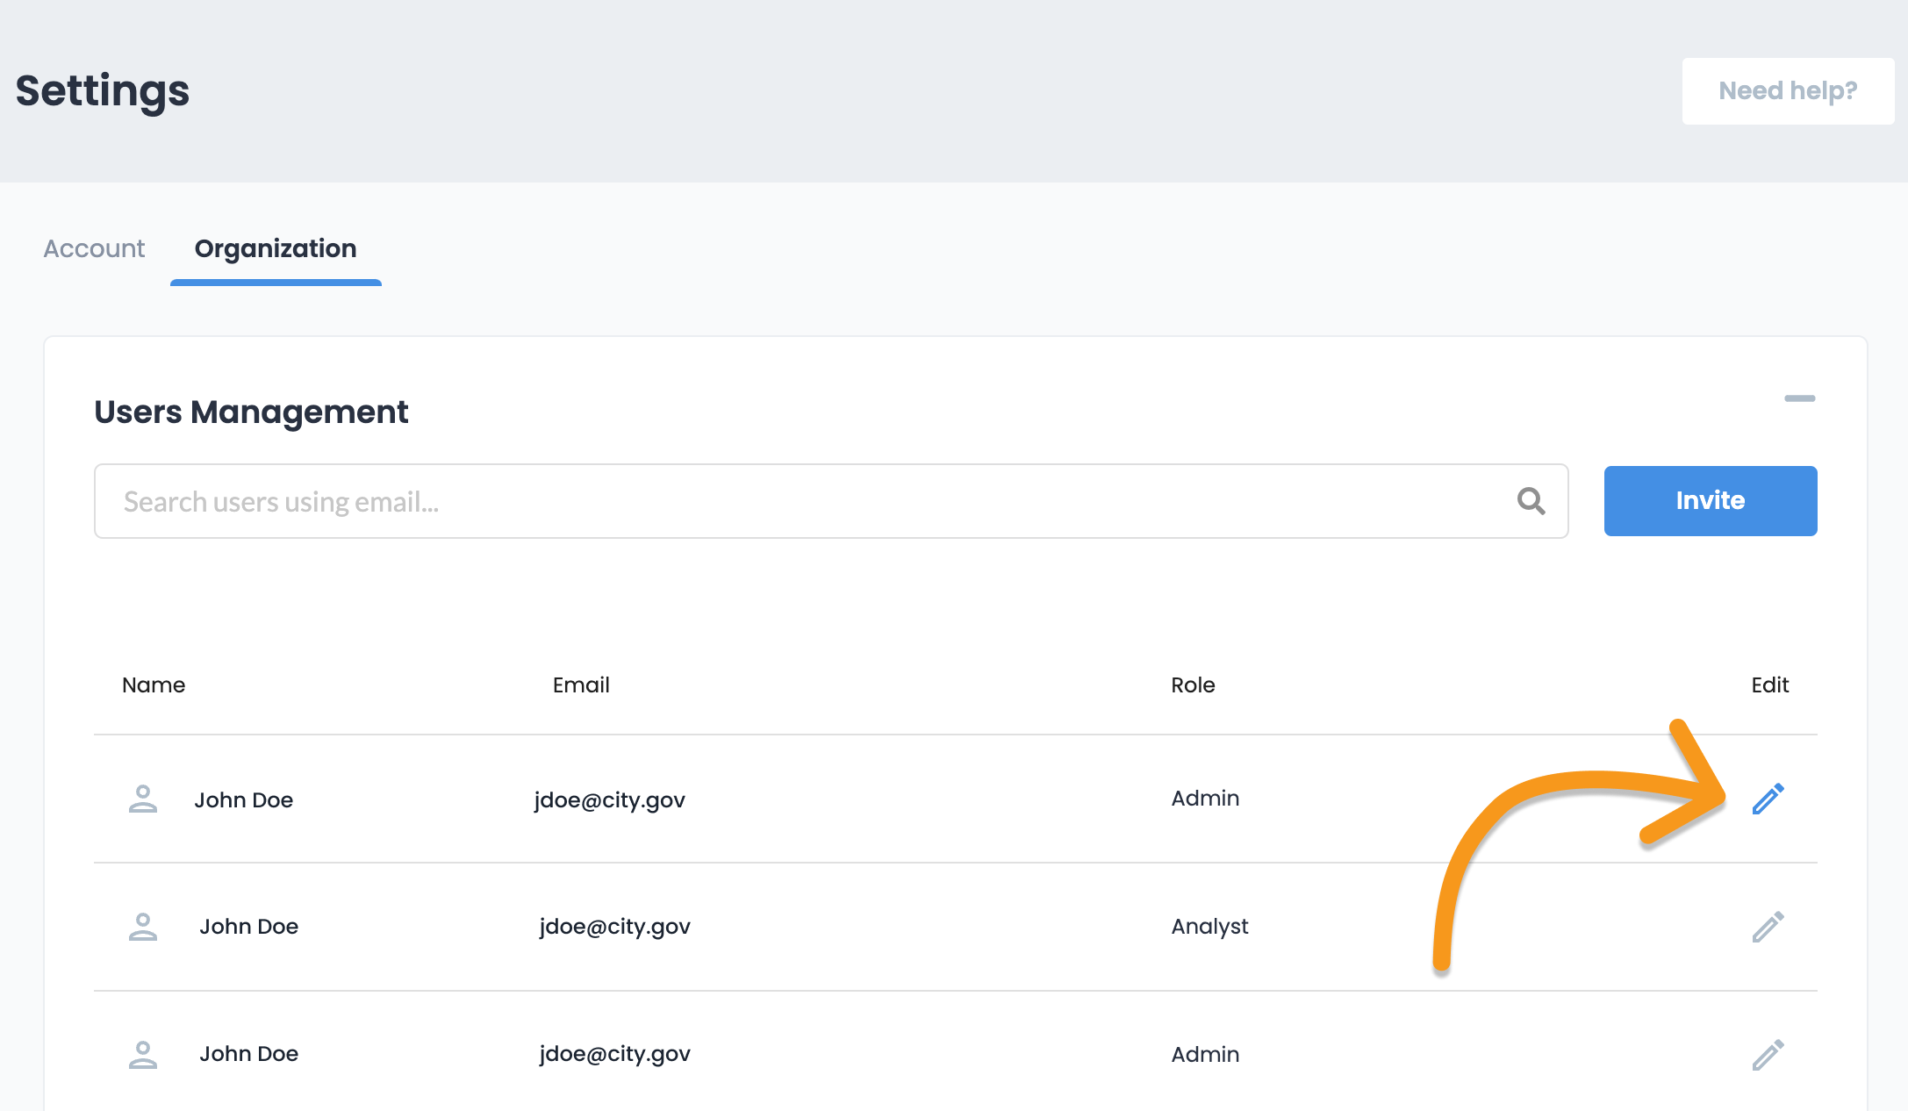This screenshot has height=1111, width=1908.
Task: Click the Email column header
Action: pos(581,685)
